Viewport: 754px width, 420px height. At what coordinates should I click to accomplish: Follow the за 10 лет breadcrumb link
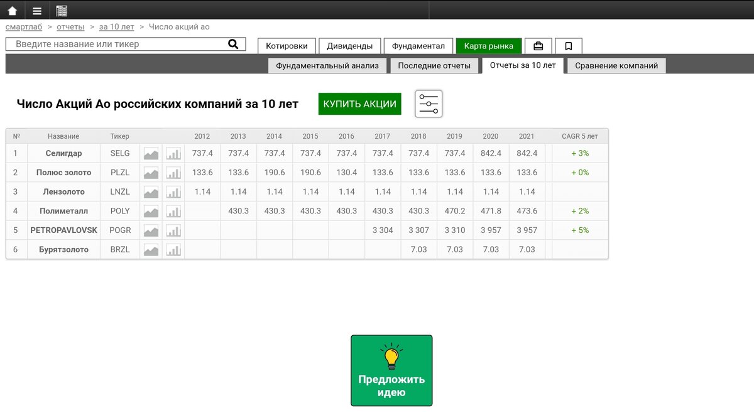tap(116, 27)
